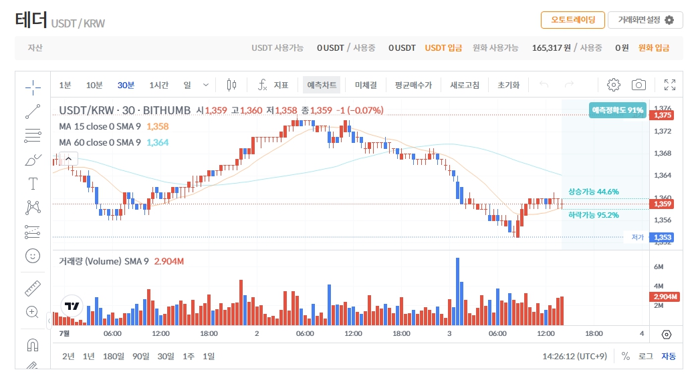Set the chart range to 30일
Image resolution: width=700 pixels, height=386 pixels.
coord(166,356)
